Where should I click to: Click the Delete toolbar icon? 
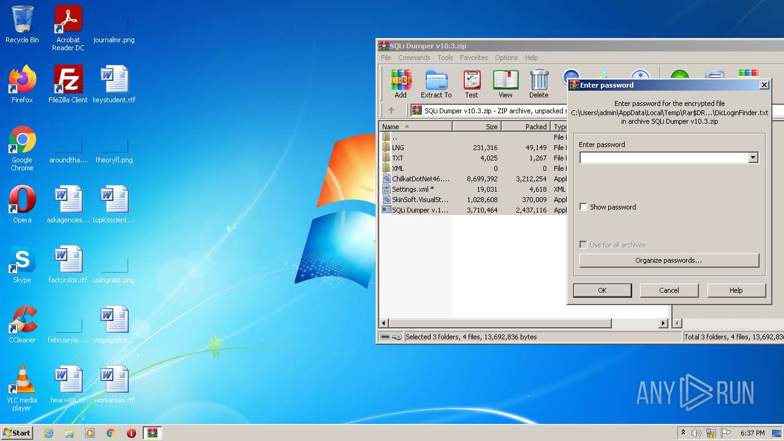coord(539,84)
